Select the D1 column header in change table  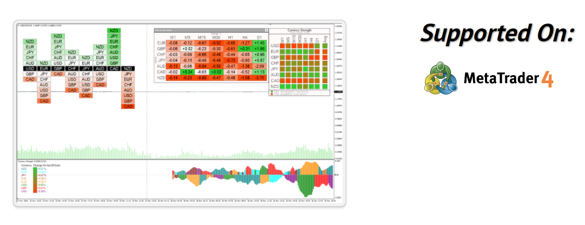coord(259,37)
